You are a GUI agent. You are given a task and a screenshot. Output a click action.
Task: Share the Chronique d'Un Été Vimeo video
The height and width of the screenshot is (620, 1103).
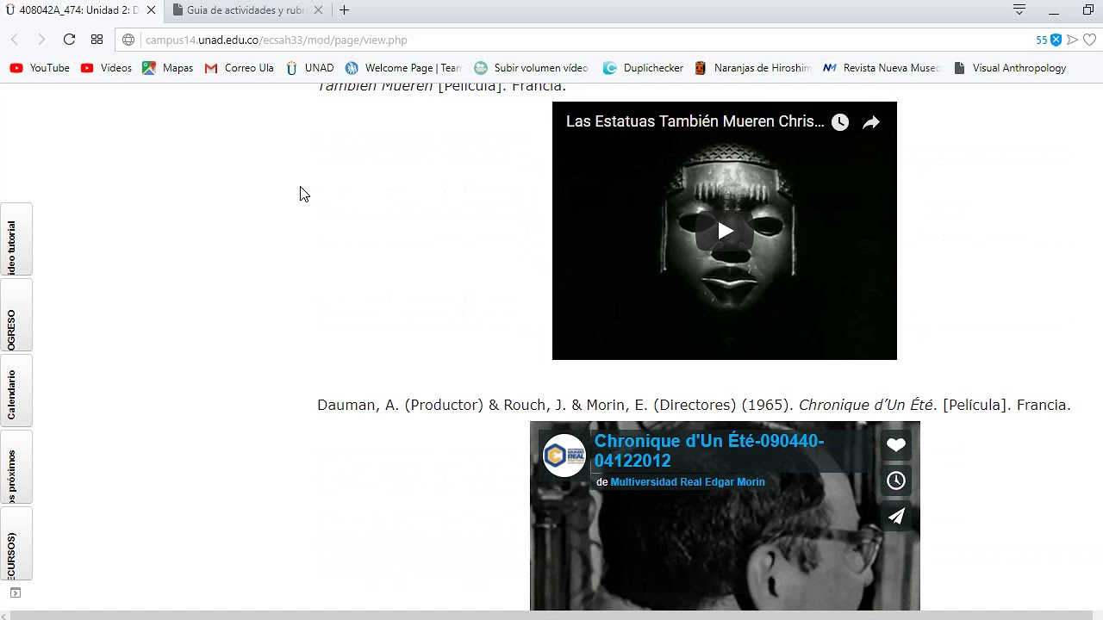896,516
